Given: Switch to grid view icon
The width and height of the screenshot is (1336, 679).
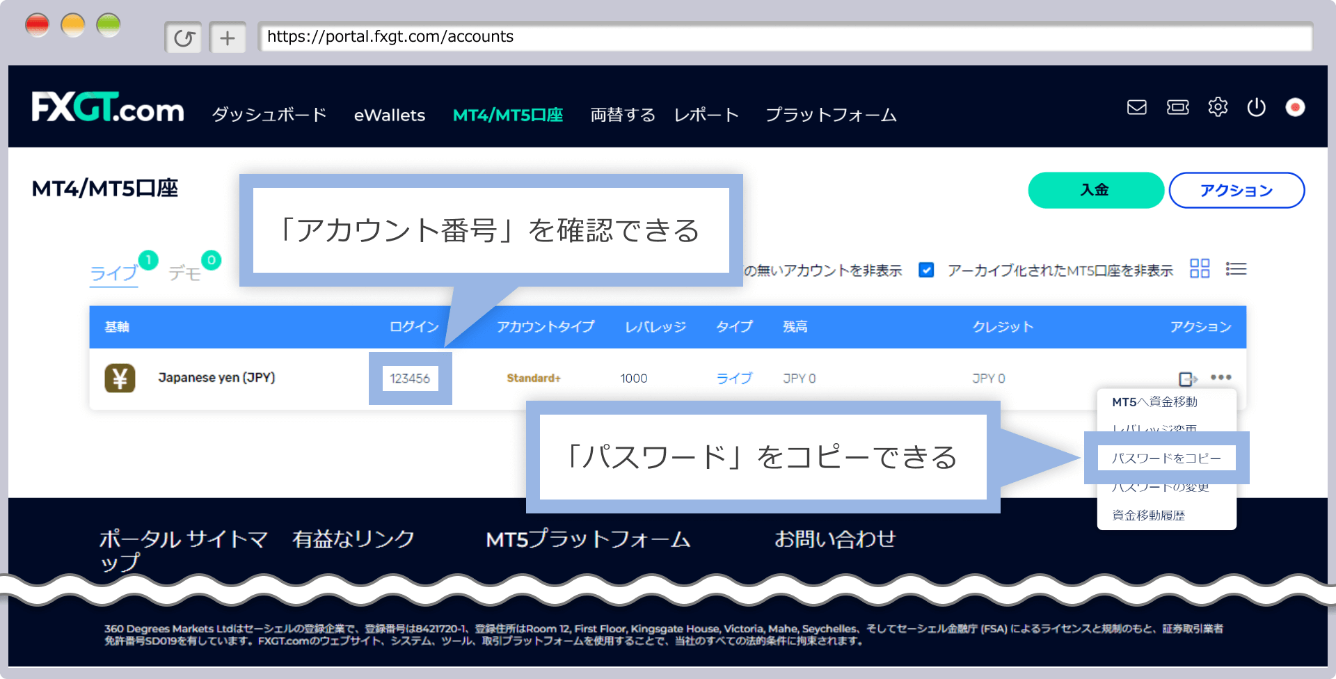Looking at the screenshot, I should (x=1200, y=269).
